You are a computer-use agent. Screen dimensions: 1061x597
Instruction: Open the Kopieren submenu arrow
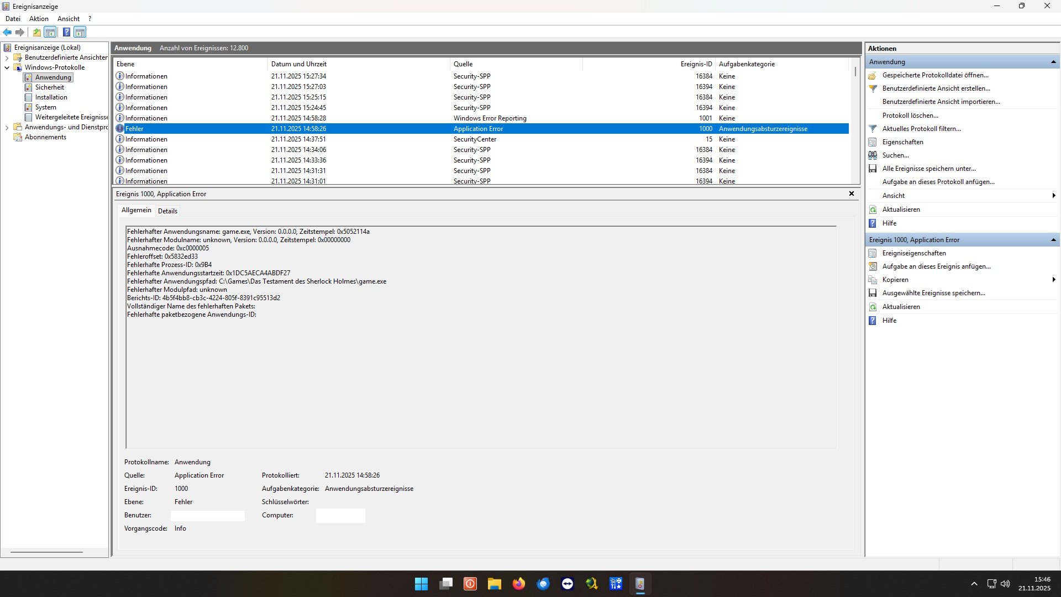pyautogui.click(x=1053, y=280)
